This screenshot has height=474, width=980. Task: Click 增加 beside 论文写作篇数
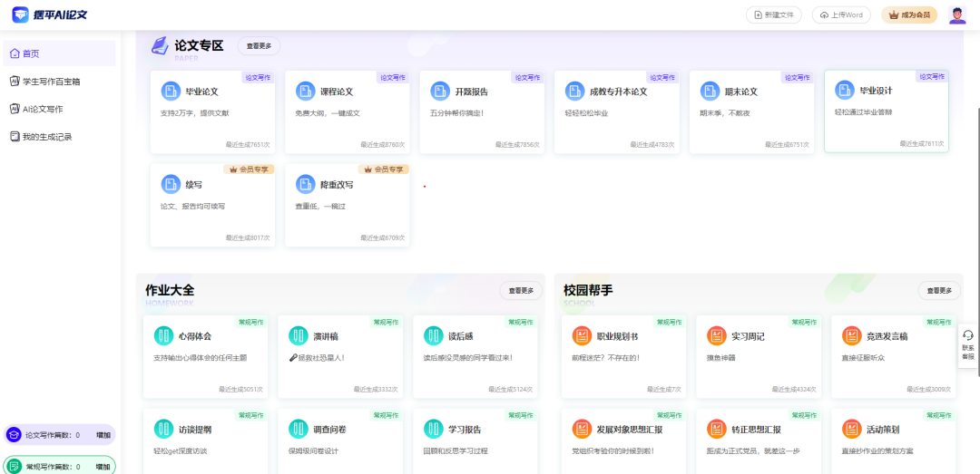[103, 435]
